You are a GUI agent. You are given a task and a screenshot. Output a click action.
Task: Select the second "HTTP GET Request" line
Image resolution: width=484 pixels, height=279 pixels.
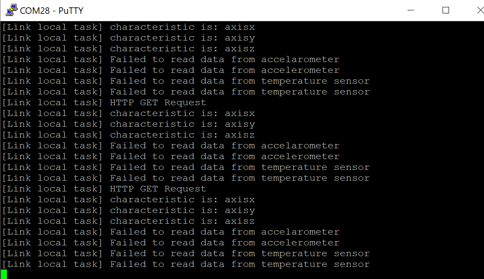click(158, 189)
